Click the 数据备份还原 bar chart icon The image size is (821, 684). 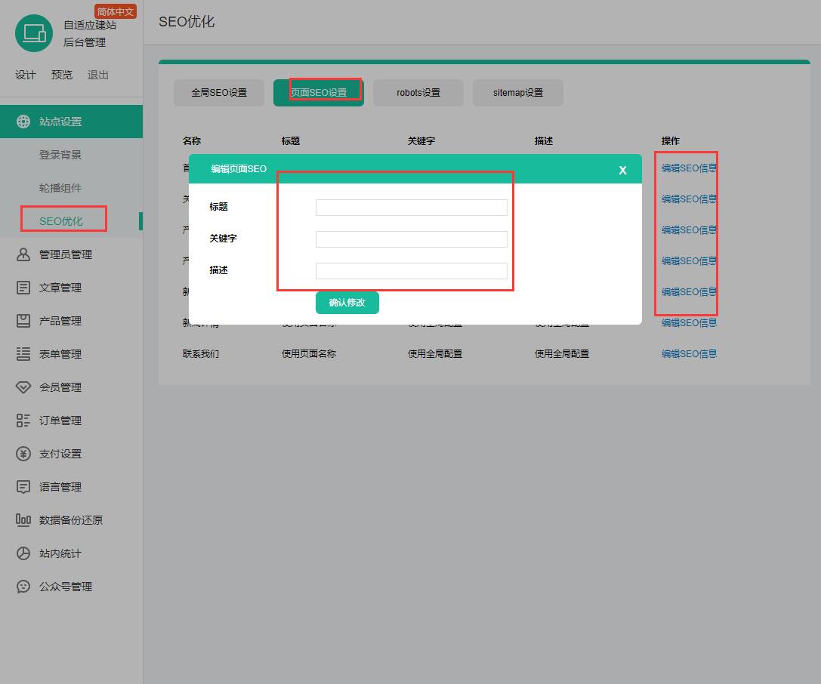click(x=23, y=520)
